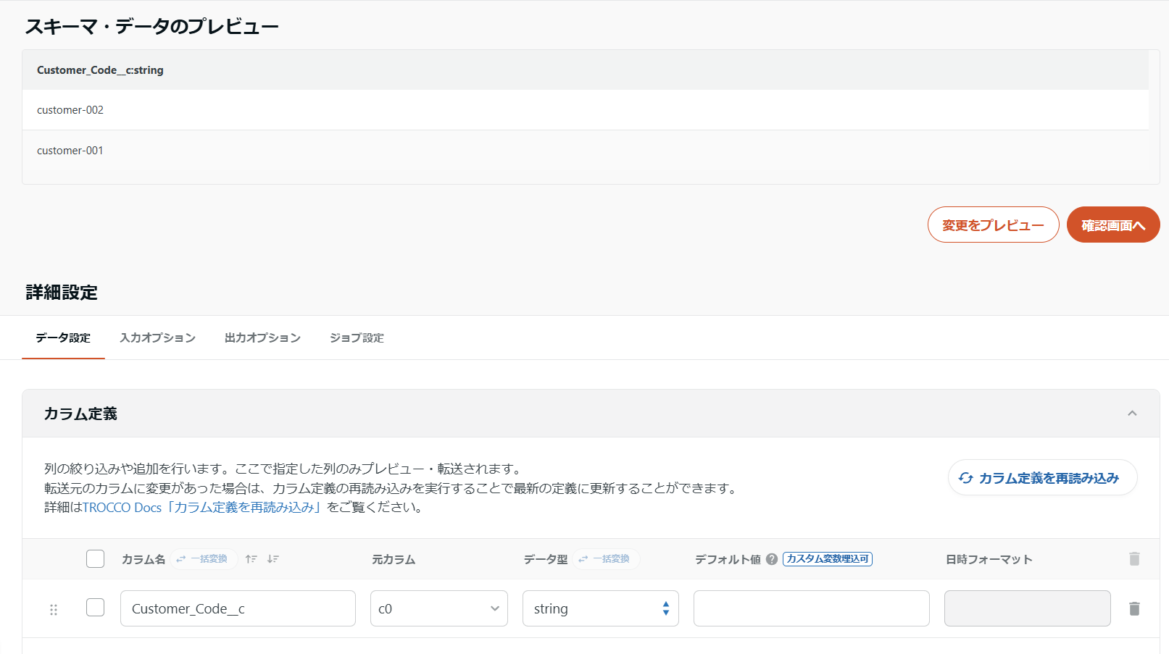
Task: Click the デフォルト値 help question icon
Action: click(x=772, y=559)
